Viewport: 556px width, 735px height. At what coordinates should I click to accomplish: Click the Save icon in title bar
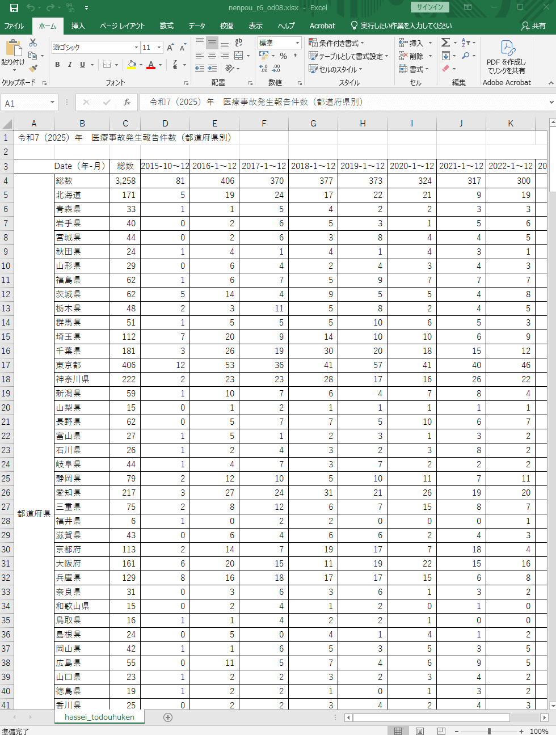[x=14, y=7]
